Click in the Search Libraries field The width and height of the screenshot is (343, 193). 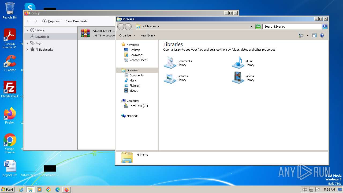(292, 26)
